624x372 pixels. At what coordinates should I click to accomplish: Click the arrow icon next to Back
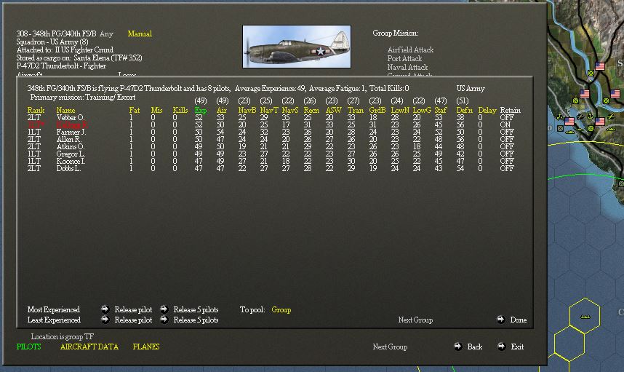point(457,347)
